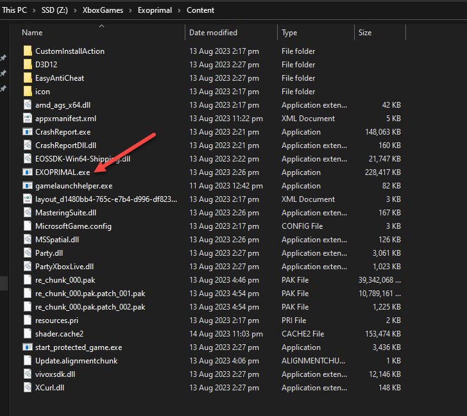Click the gamelaunchhelper.exe application icon
The height and width of the screenshot is (416, 467).
coord(28,186)
